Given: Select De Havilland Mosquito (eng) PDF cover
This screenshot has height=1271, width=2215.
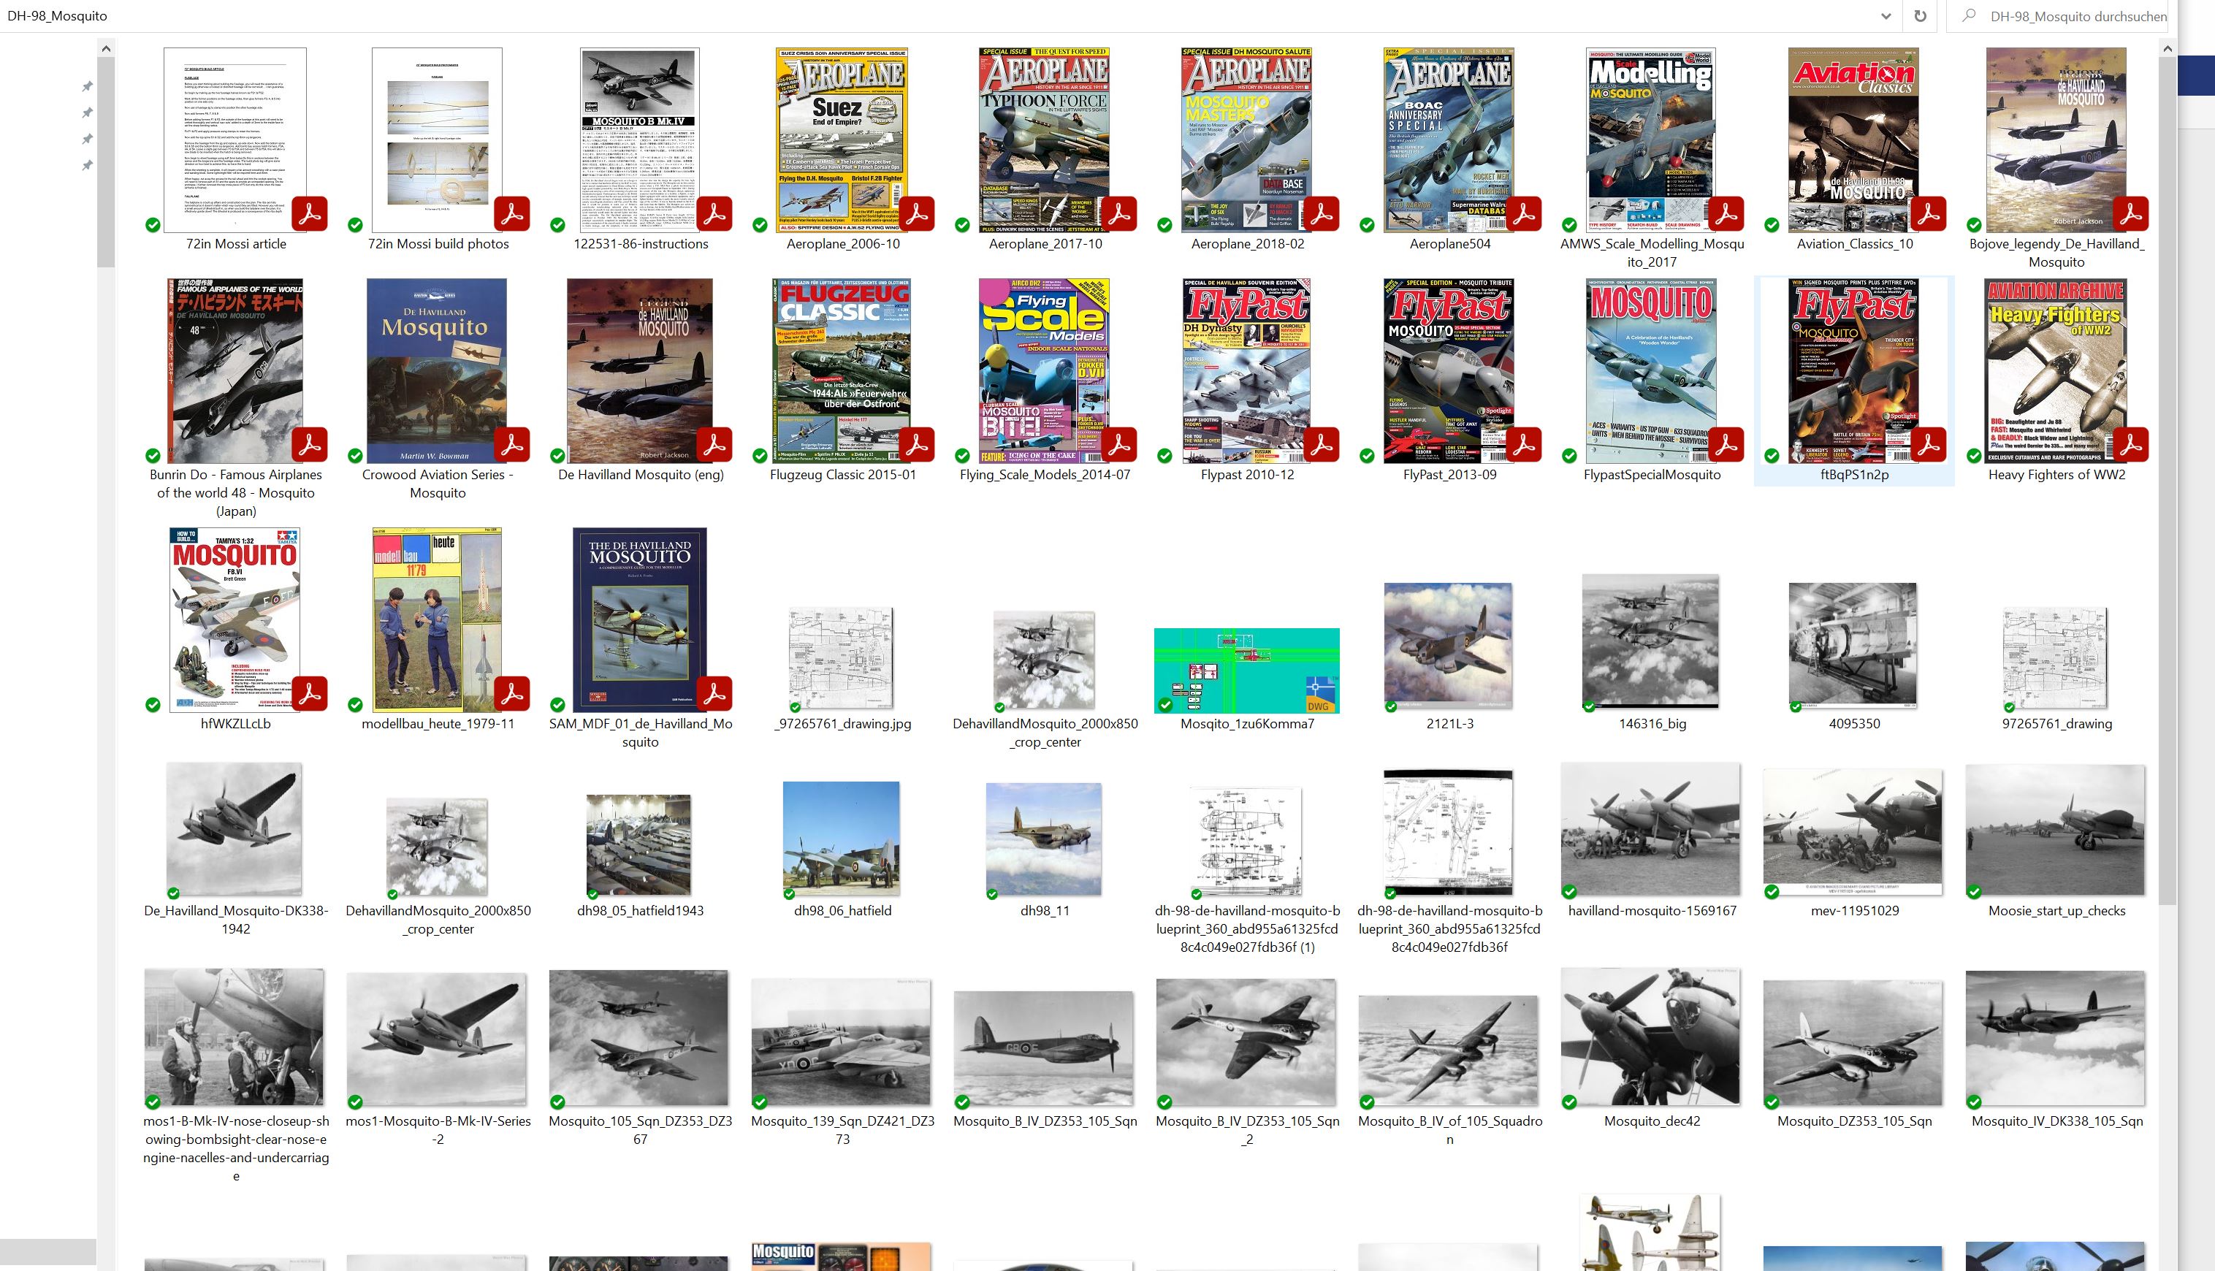Looking at the screenshot, I should 640,371.
